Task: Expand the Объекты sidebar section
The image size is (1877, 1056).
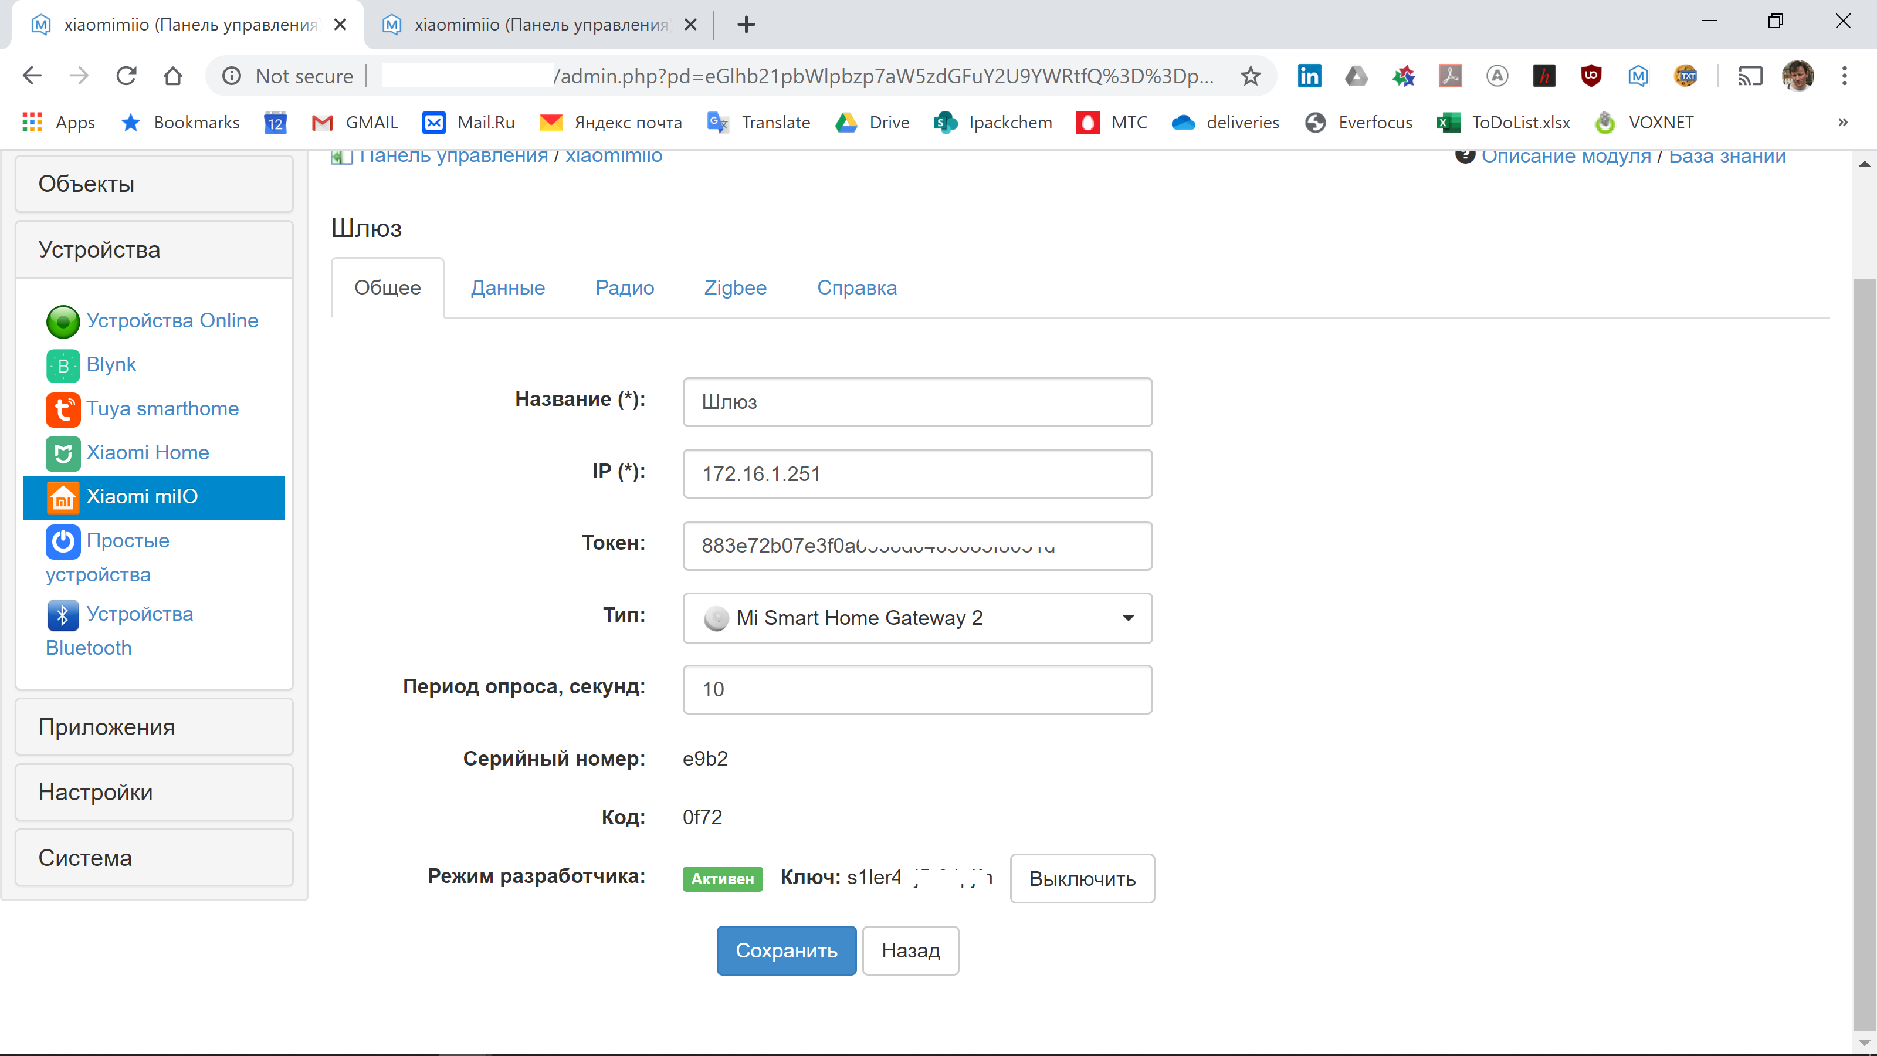Action: [154, 184]
